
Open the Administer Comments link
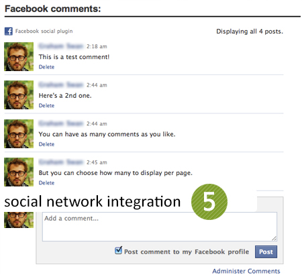[x=246, y=271]
